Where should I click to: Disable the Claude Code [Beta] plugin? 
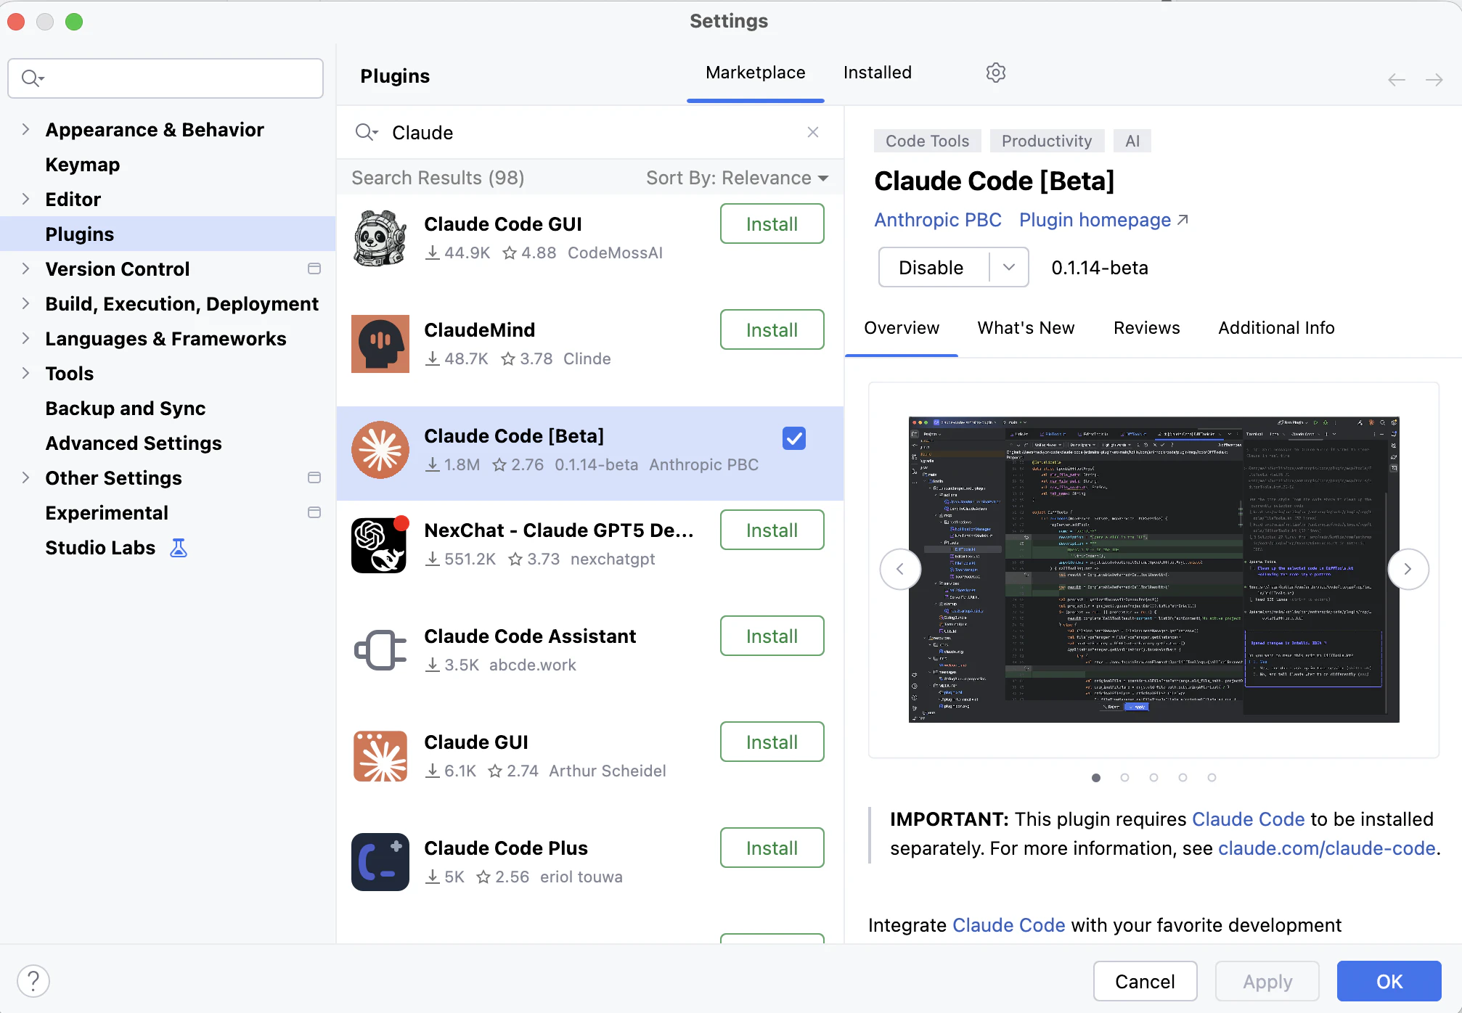pos(934,267)
